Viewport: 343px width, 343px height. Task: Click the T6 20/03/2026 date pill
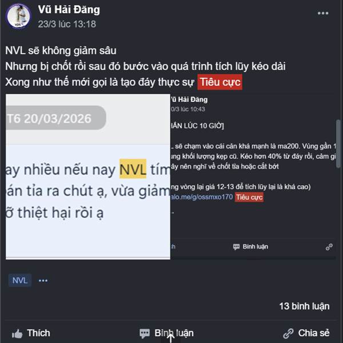pyautogui.click(x=56, y=118)
